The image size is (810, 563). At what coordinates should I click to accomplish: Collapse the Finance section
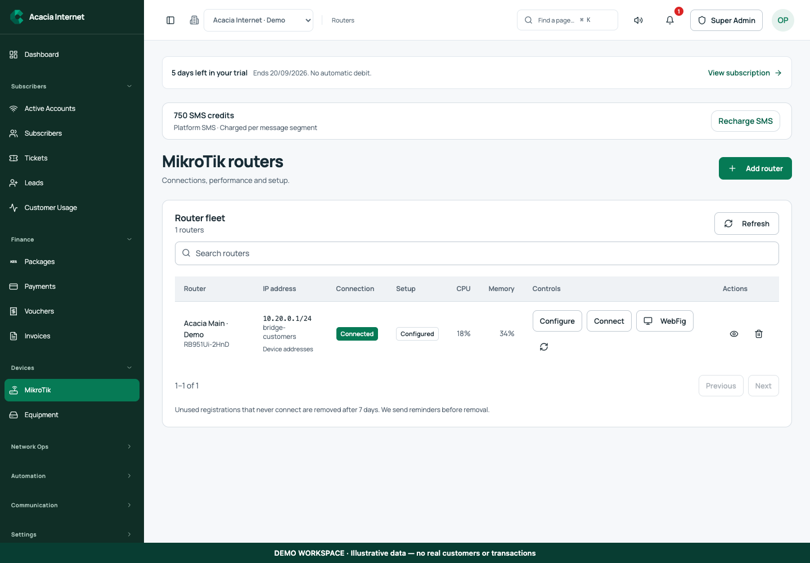click(72, 239)
